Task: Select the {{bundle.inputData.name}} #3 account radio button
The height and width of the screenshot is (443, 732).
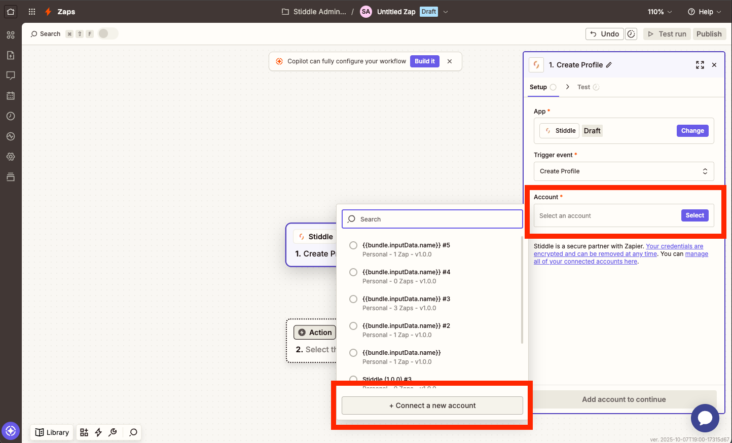Action: click(x=353, y=299)
